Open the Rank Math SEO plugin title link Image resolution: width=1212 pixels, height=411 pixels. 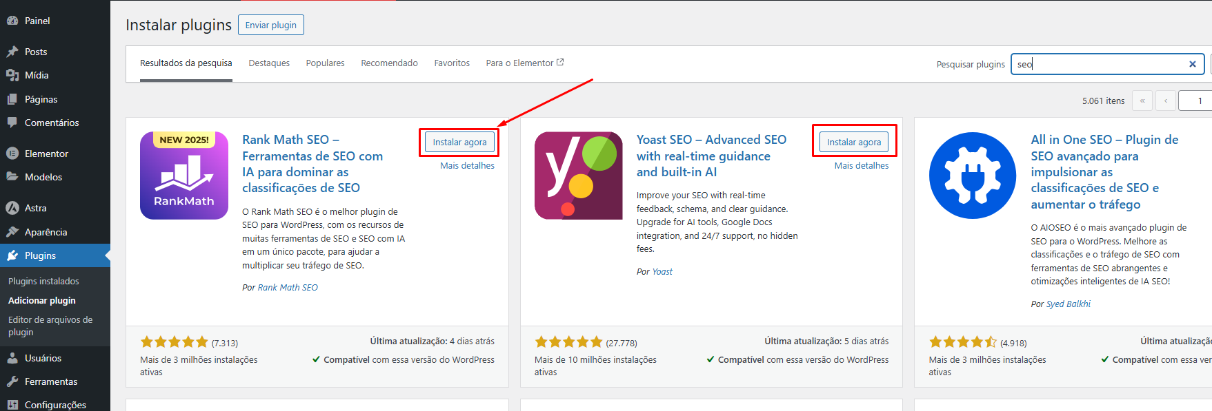[312, 164]
